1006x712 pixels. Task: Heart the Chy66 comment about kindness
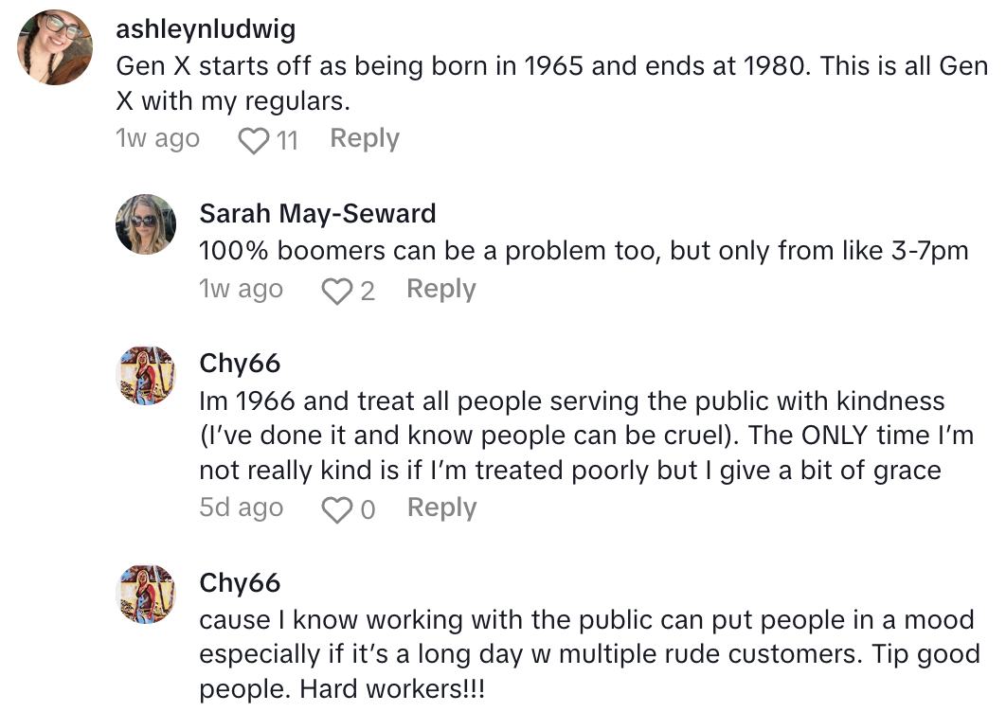click(x=336, y=509)
